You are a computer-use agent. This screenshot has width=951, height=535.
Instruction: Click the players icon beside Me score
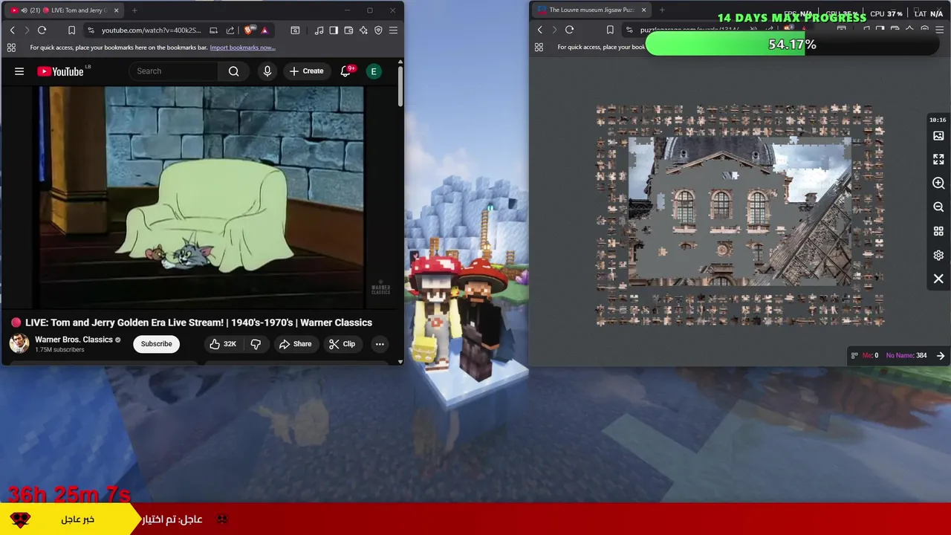tap(854, 356)
